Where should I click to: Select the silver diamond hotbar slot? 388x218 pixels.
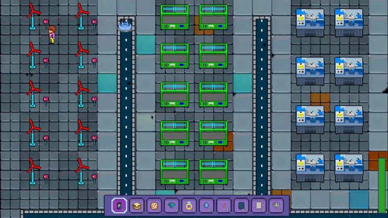tap(276, 205)
